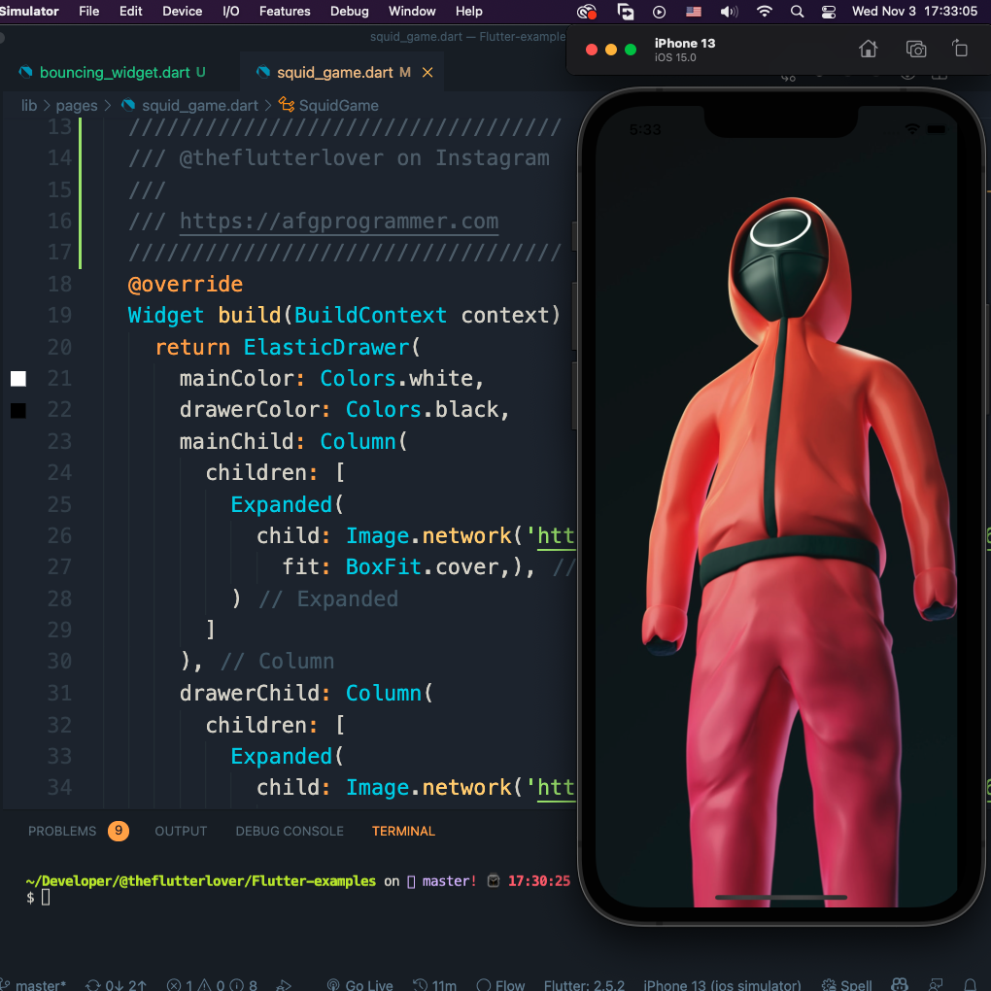991x991 pixels.
Task: Open Creative Cloud menu bar icon
Action: [587, 12]
